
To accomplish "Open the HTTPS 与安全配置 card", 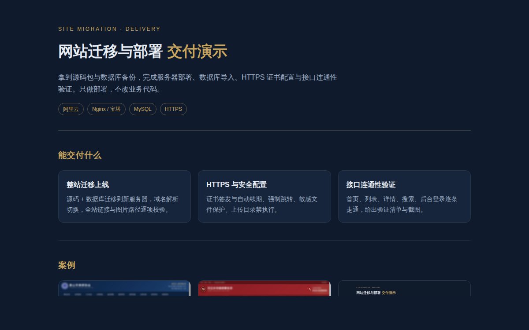I will click(x=264, y=196).
